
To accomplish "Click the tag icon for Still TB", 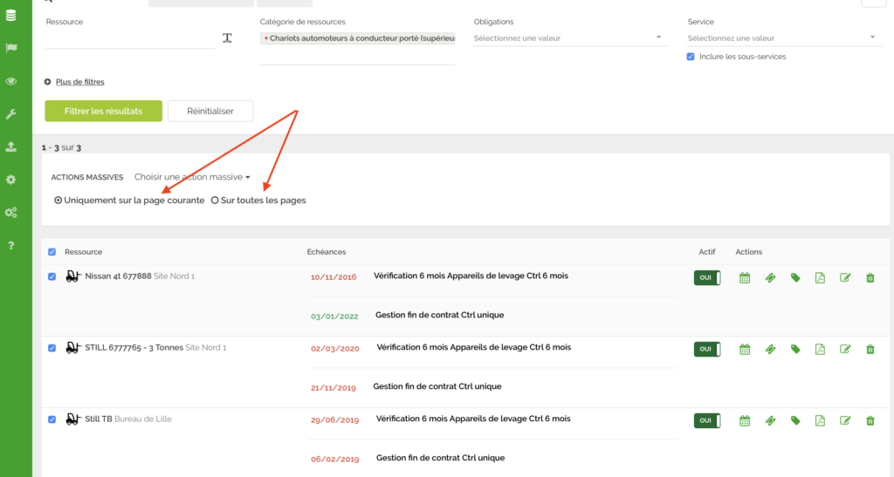I will pyautogui.click(x=795, y=420).
